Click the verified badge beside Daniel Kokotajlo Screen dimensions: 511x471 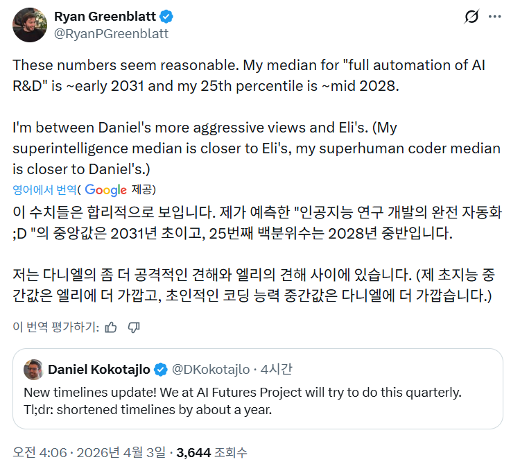[159, 369]
